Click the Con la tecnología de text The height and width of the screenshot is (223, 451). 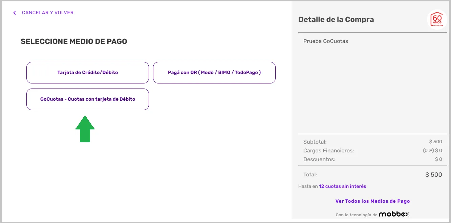pos(357,215)
